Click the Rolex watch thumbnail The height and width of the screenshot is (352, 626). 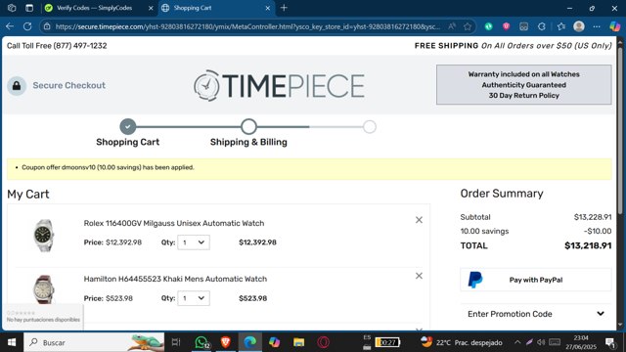point(43,236)
